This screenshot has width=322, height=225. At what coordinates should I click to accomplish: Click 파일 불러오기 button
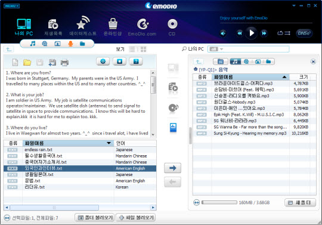[136, 217]
